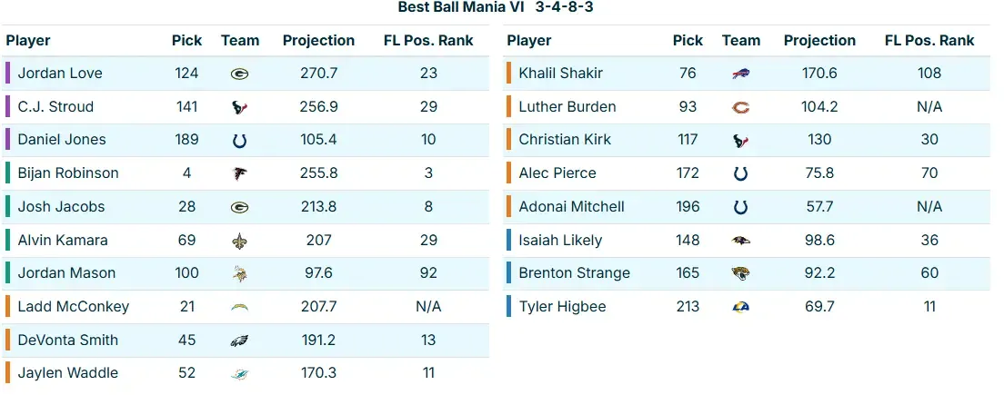Click the Jaguars logo beside Brenton Strange
This screenshot has width=1004, height=395.
(741, 273)
